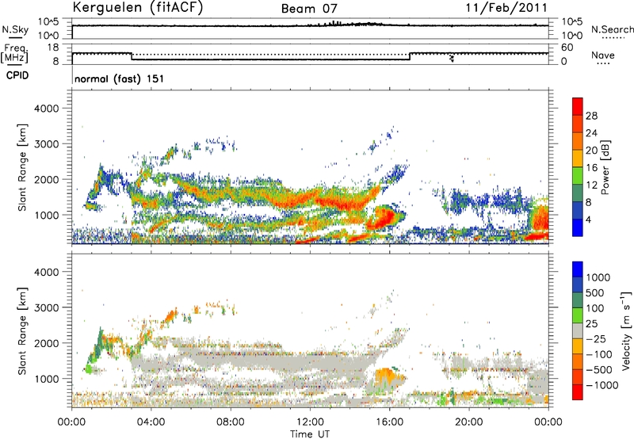Click the '16' label on power colorbar
The image size is (634, 439).
pyautogui.click(x=591, y=168)
